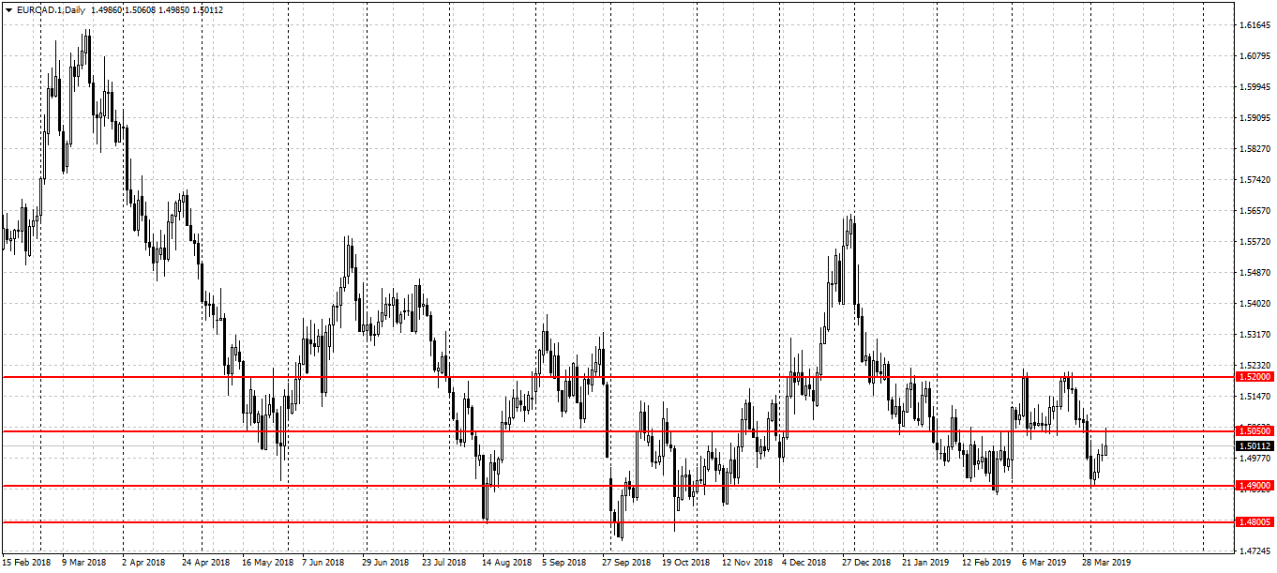Click the 27 Dec 2018 date label
This screenshot has height=573, width=1277.
pos(865,563)
